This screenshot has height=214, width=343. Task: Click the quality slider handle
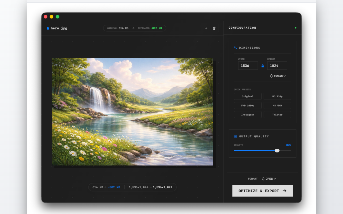pyautogui.click(x=277, y=151)
